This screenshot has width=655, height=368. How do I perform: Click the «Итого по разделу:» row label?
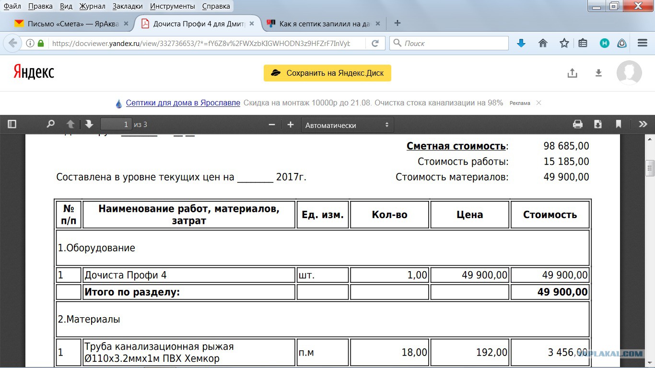point(132,292)
